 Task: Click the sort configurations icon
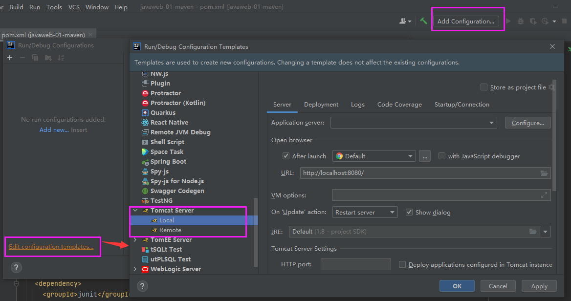[x=61, y=58]
